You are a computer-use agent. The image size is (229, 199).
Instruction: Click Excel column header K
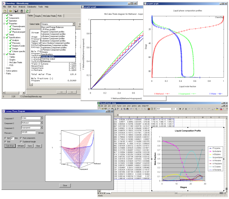pos(187,117)
